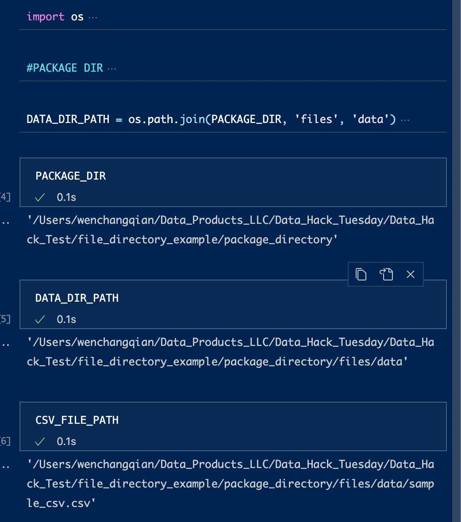The width and height of the screenshot is (461, 522).
Task: Click the green success checkmark on PACKAGE_DIR cell
Action: point(39,197)
